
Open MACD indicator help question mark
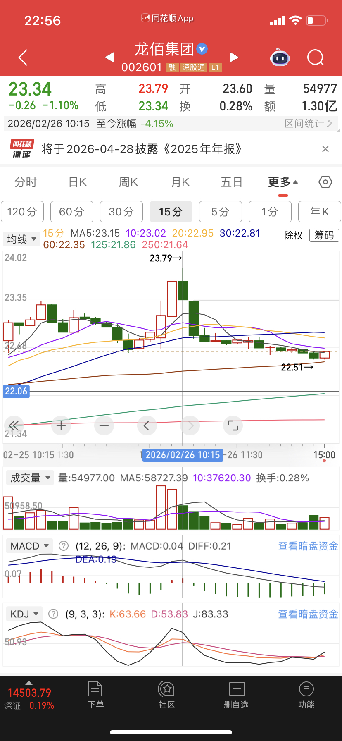(x=64, y=546)
